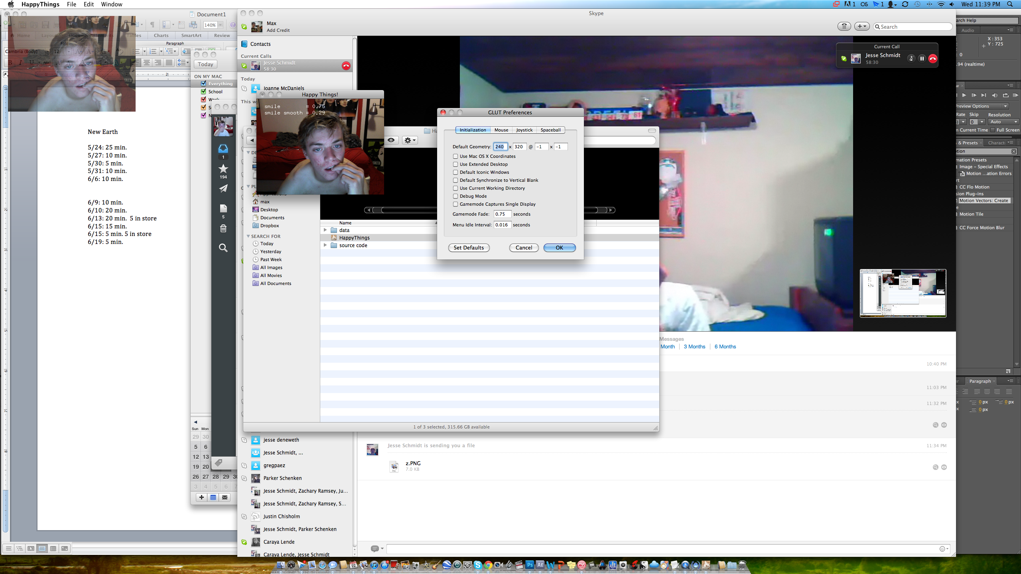Click the play button in After Effects preview

click(964, 95)
